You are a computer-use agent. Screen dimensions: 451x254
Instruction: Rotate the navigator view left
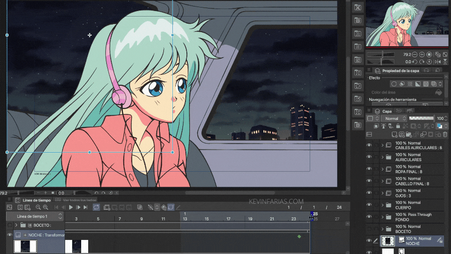(x=414, y=62)
